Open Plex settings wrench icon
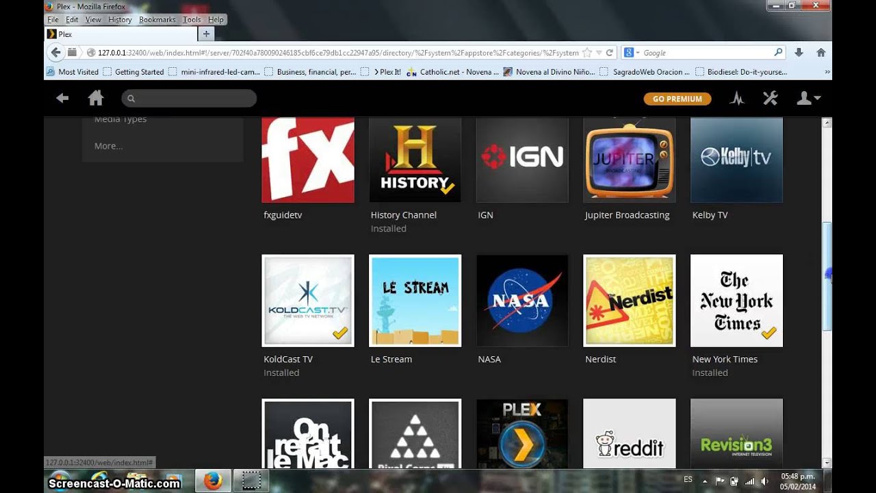 coord(771,99)
